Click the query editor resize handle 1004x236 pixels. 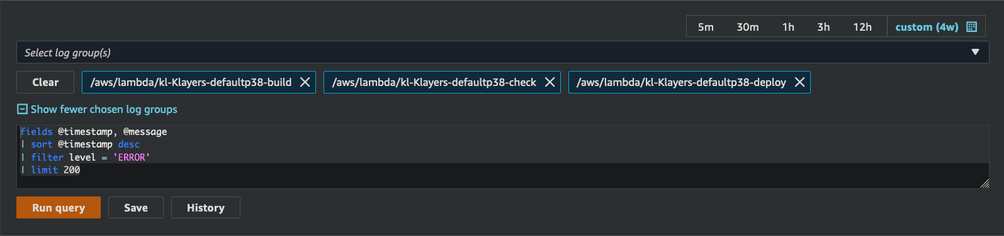point(984,183)
